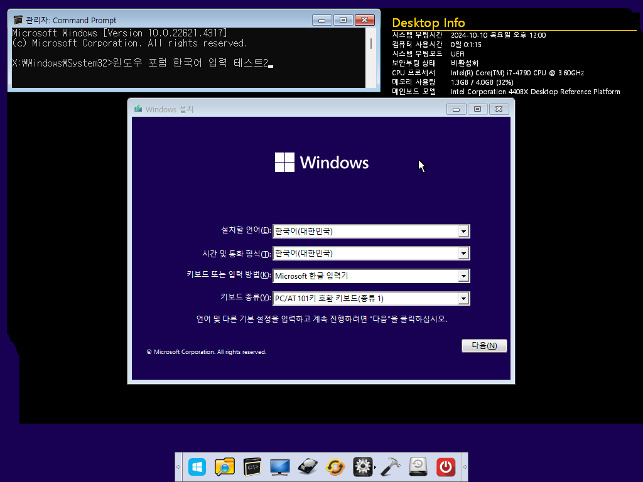Click the orange sync arrows dock icon
643x482 pixels.
coord(335,467)
